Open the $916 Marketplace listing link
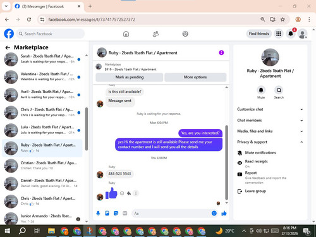 tap(130, 70)
